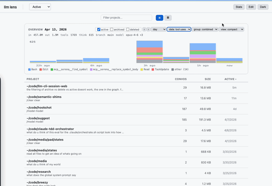Go to previous period with left arrow
The height and width of the screenshot is (186, 272).
(x=144, y=30)
